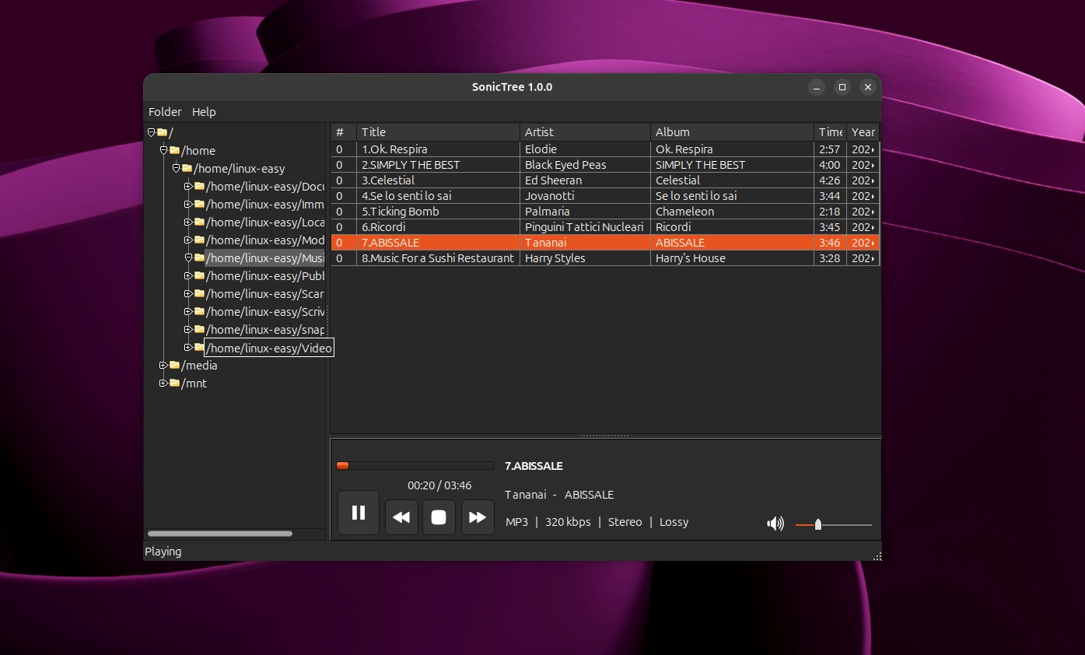
Task: Click the folder icon beside /mnt
Action: (x=174, y=383)
